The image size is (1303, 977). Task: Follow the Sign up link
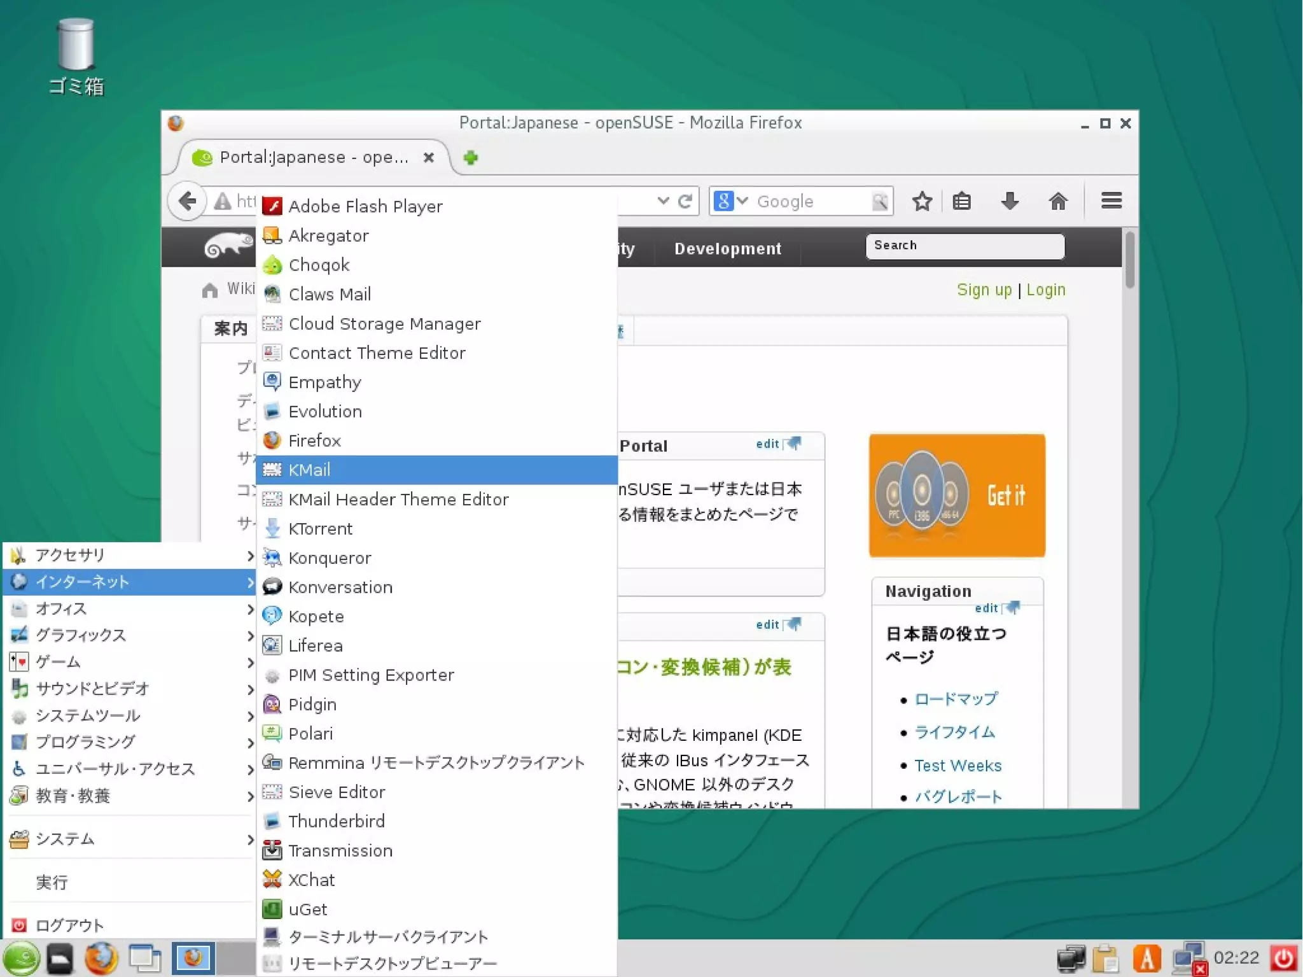click(984, 290)
